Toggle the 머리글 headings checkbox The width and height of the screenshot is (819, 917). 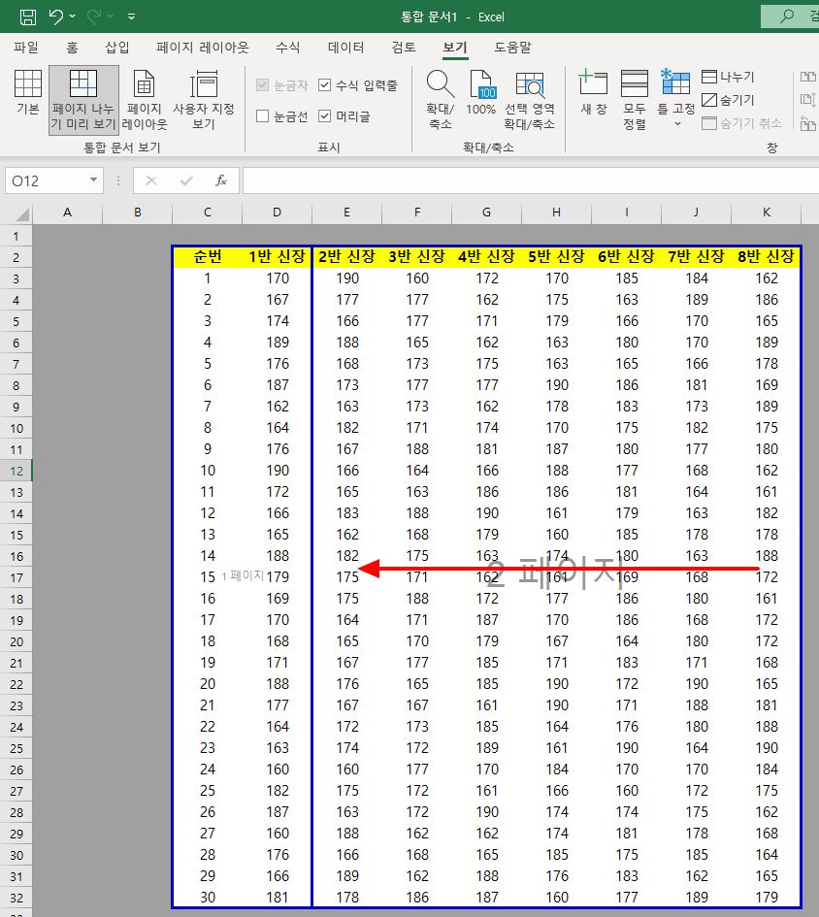[x=344, y=116]
